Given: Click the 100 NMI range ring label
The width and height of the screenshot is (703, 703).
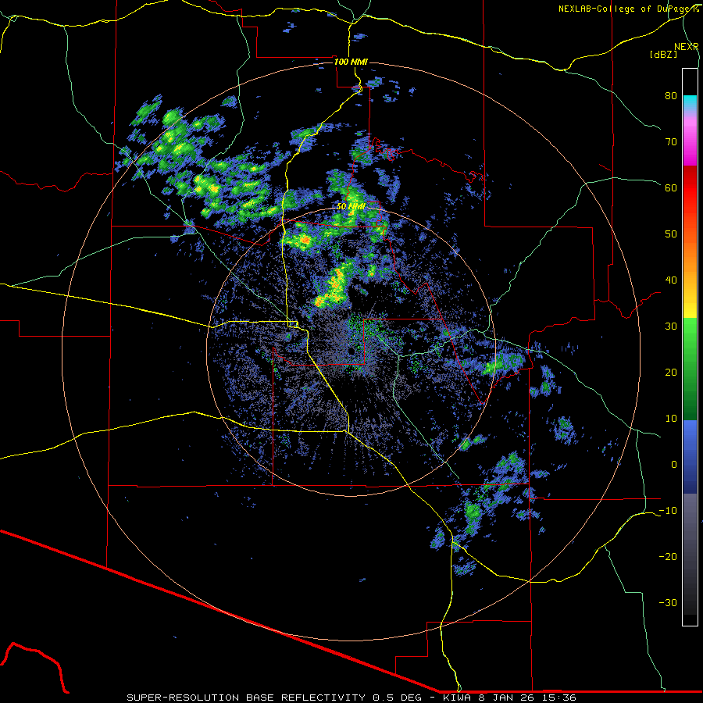Looking at the screenshot, I should 351,62.
